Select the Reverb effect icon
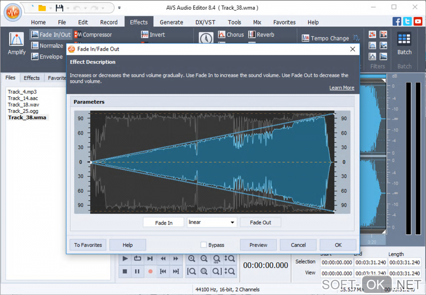This screenshot has height=295, width=426. pos(261,35)
